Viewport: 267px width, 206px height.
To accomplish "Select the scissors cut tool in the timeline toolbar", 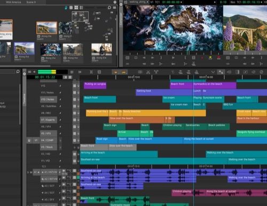I will [148, 72].
